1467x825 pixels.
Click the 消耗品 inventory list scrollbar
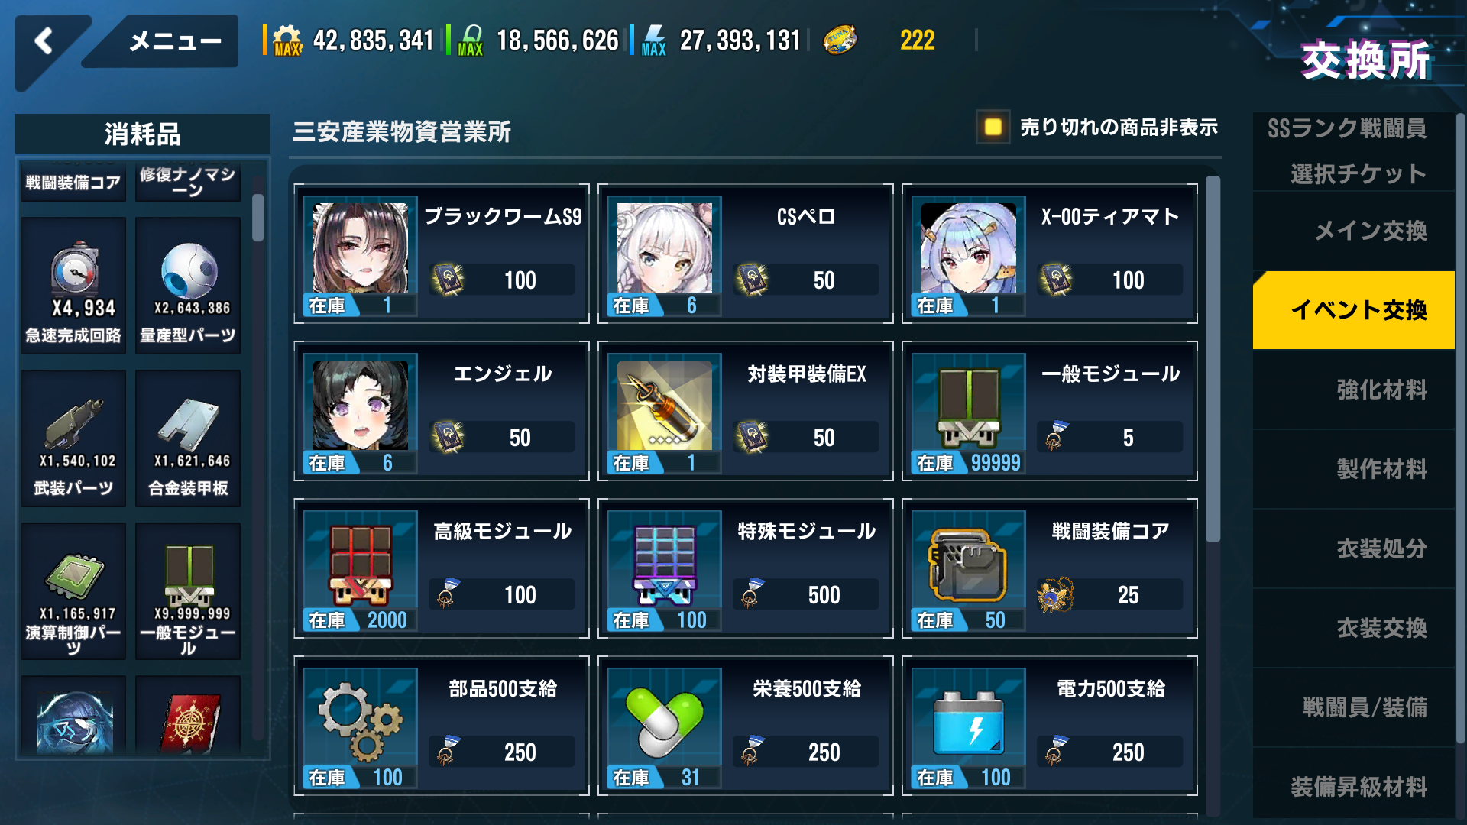tap(258, 218)
